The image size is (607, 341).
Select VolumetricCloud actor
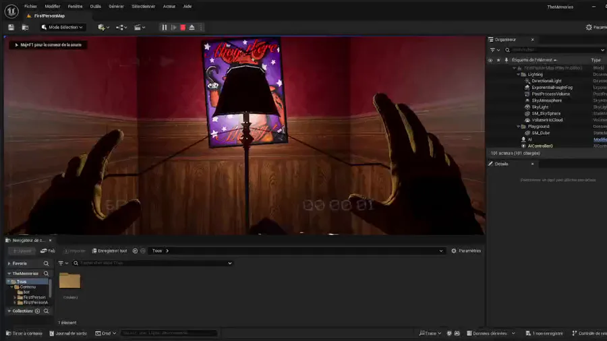point(547,120)
